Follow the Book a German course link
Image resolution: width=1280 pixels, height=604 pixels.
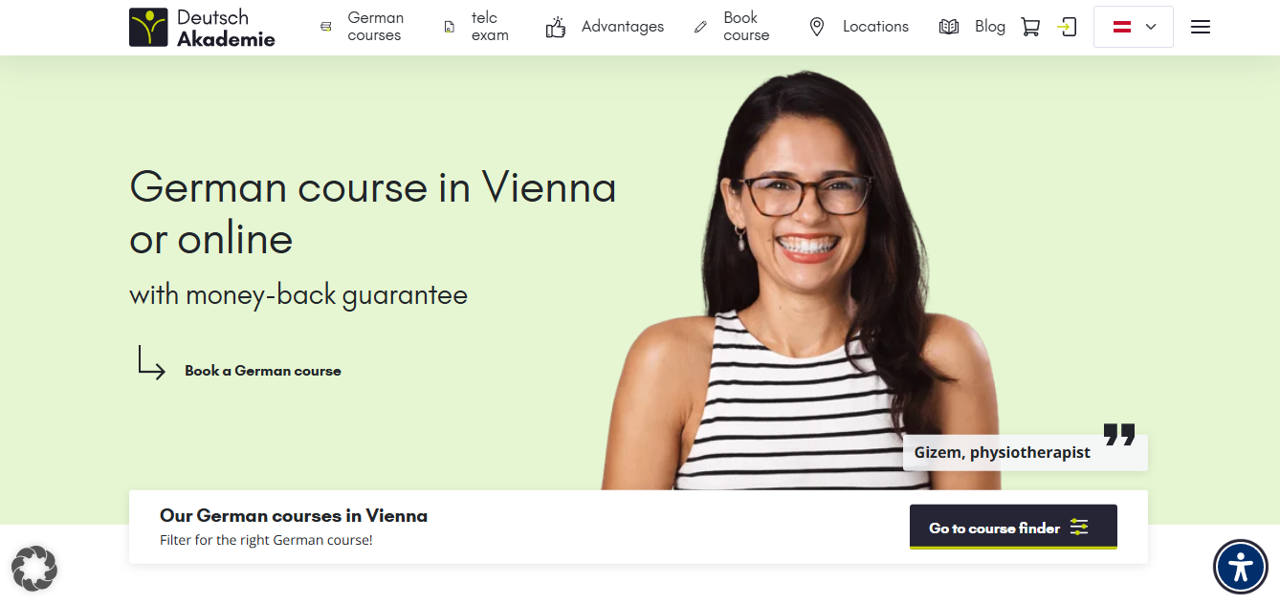click(x=263, y=371)
